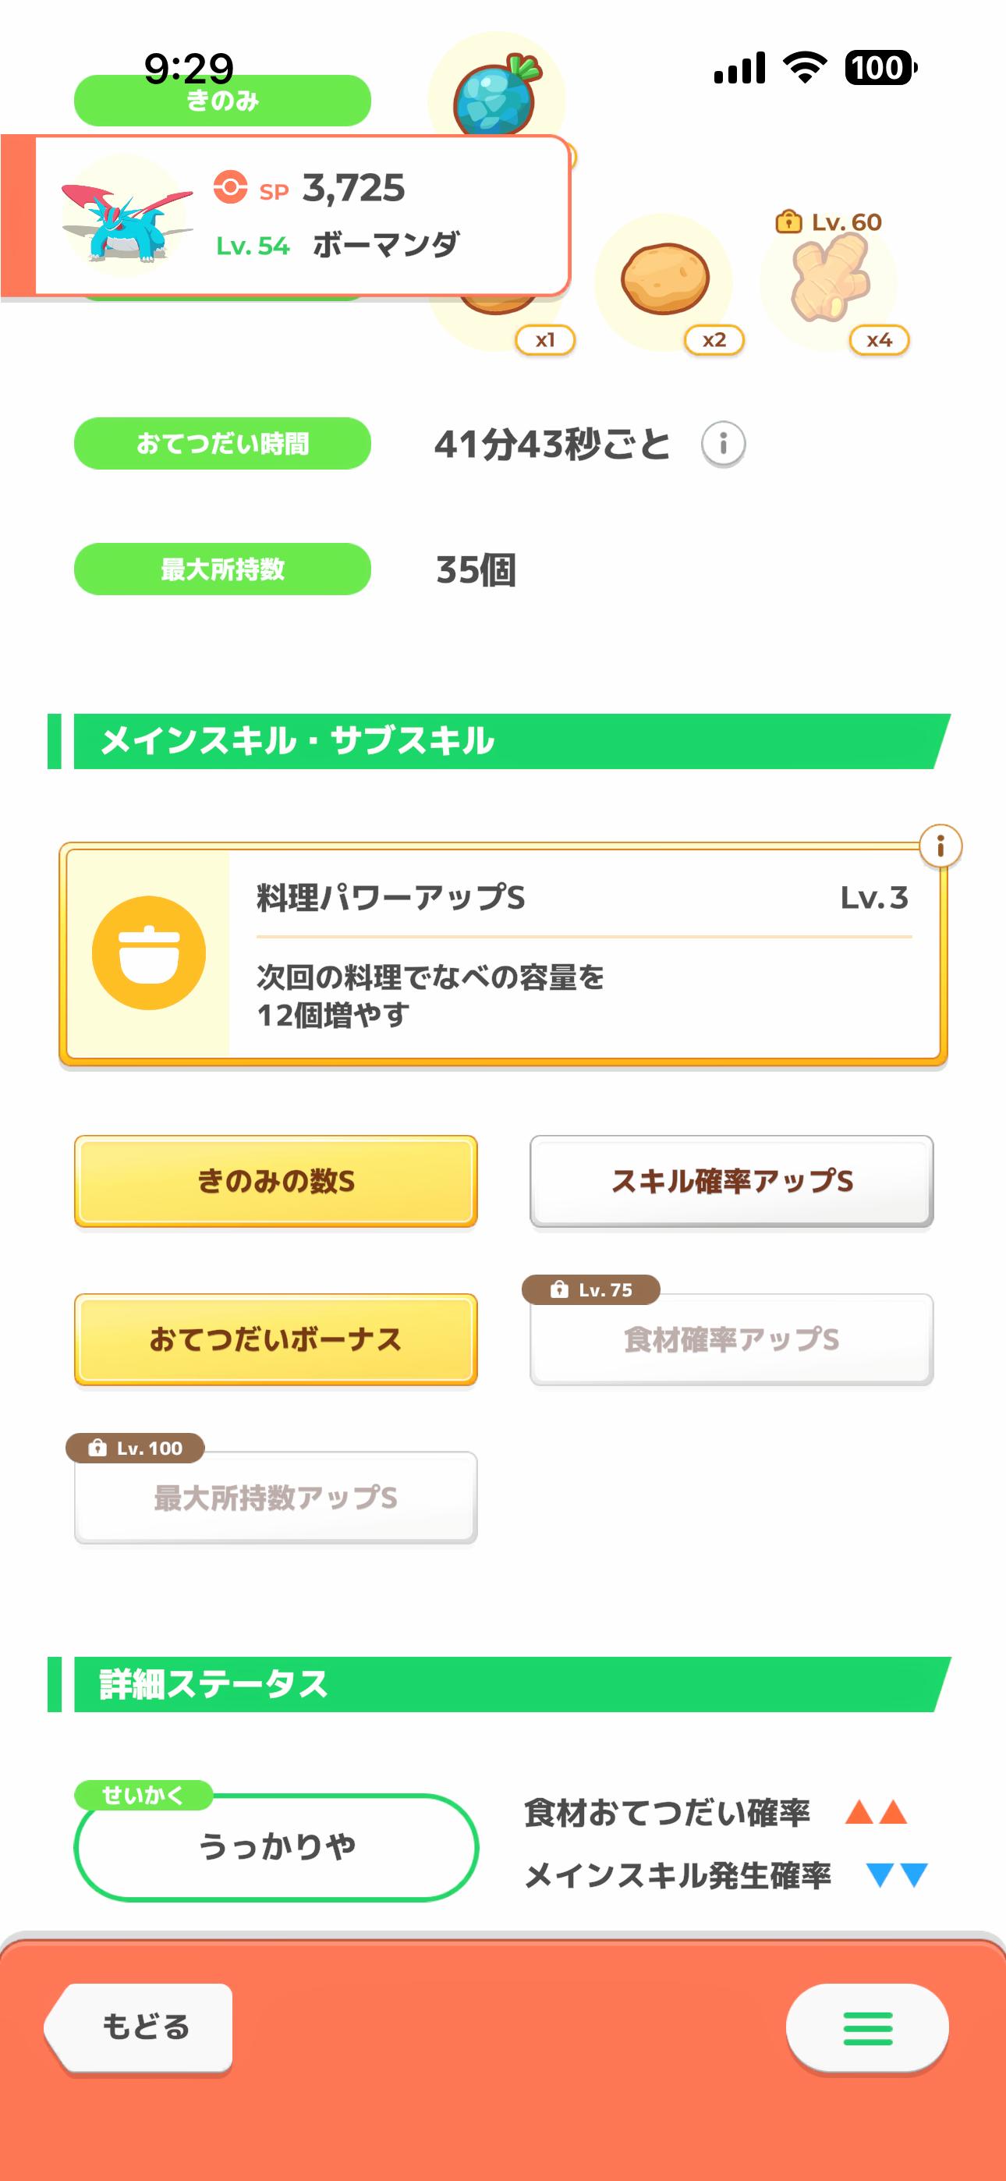Open the hamburger menu button
This screenshot has height=2181, width=1006.
[x=867, y=2029]
